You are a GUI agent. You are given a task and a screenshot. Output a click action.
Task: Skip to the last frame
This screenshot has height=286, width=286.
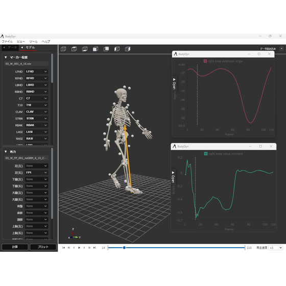tap(94, 248)
